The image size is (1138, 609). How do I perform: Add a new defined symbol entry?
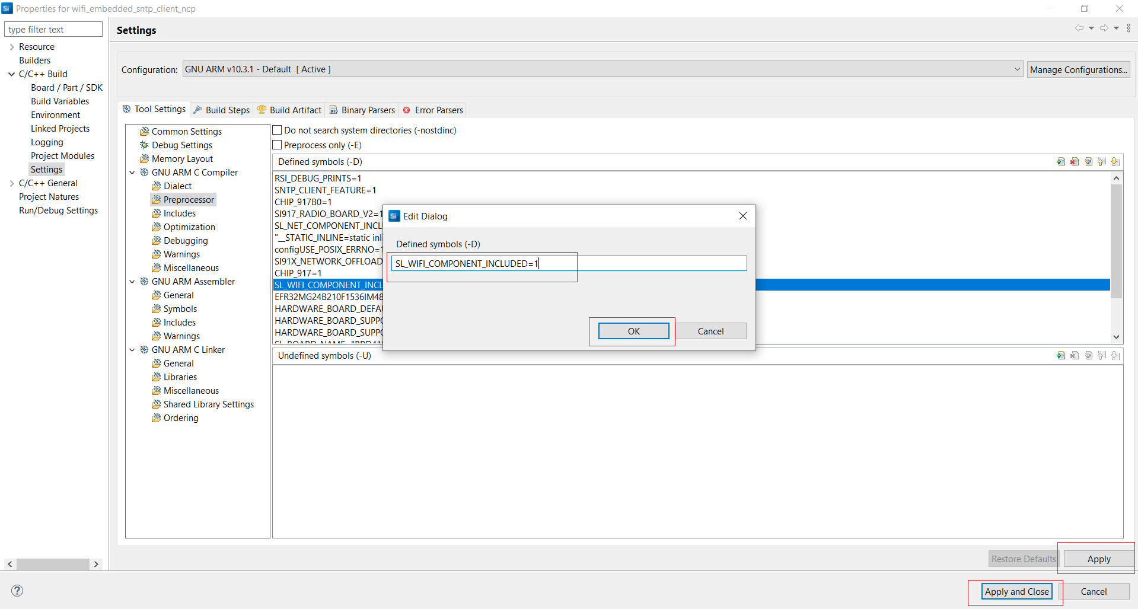click(x=1061, y=161)
